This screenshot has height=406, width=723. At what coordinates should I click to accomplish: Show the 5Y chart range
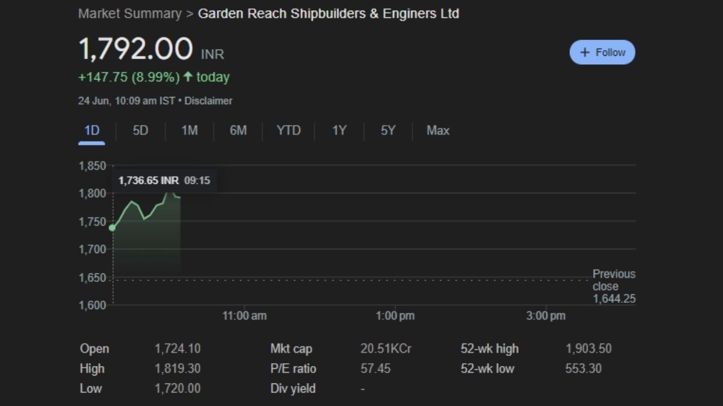click(387, 131)
